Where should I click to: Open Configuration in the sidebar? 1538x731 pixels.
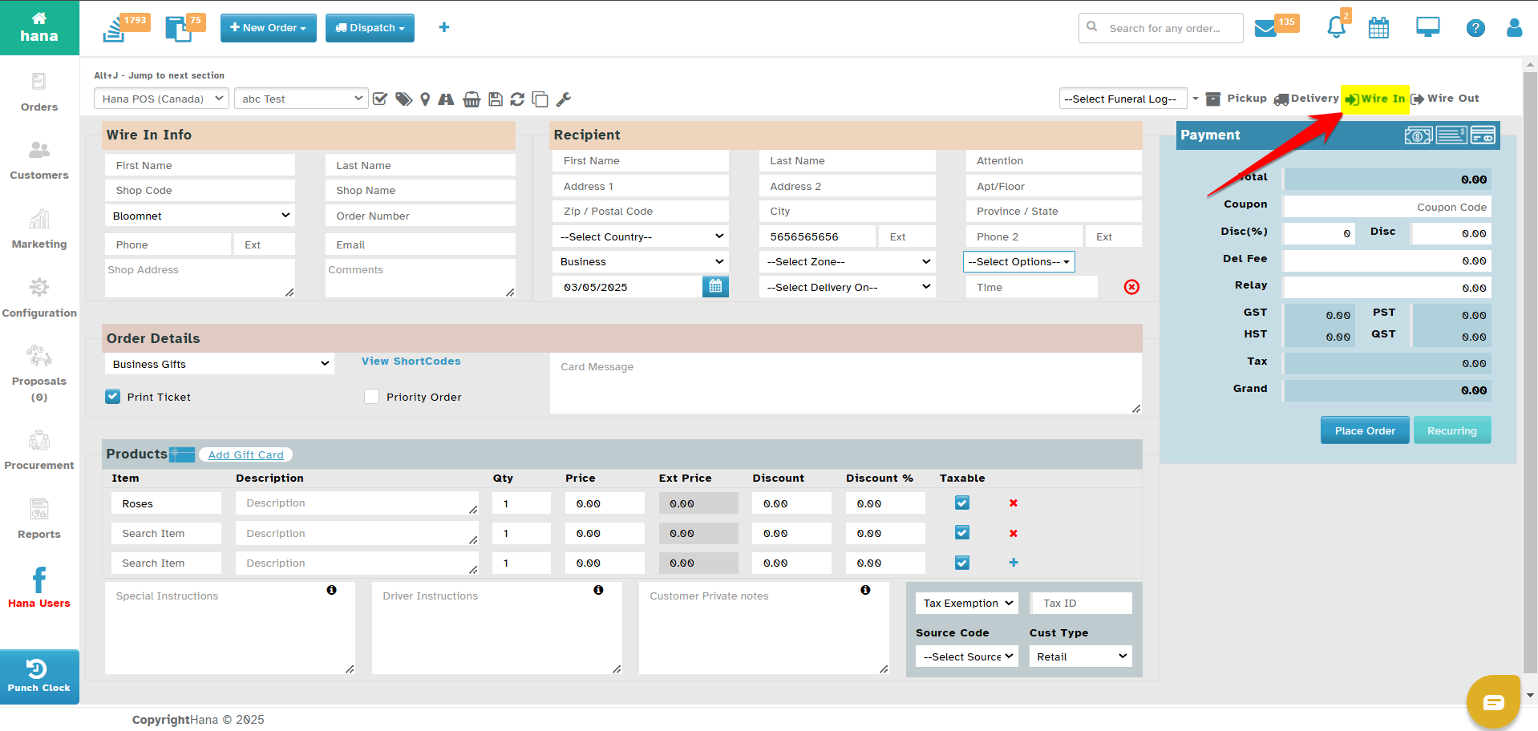[x=39, y=298]
